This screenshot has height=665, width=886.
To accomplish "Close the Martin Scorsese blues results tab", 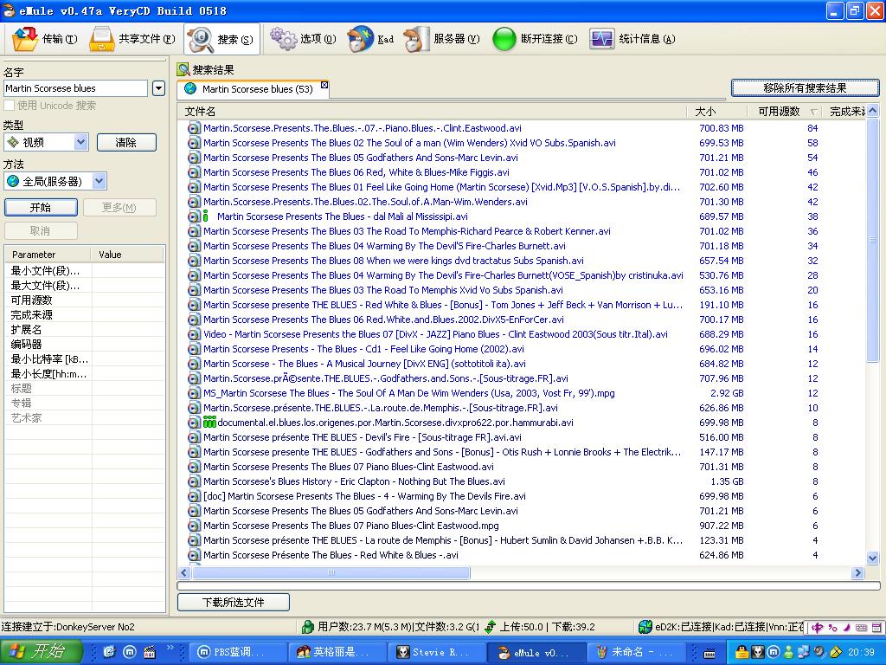I will (x=324, y=85).
